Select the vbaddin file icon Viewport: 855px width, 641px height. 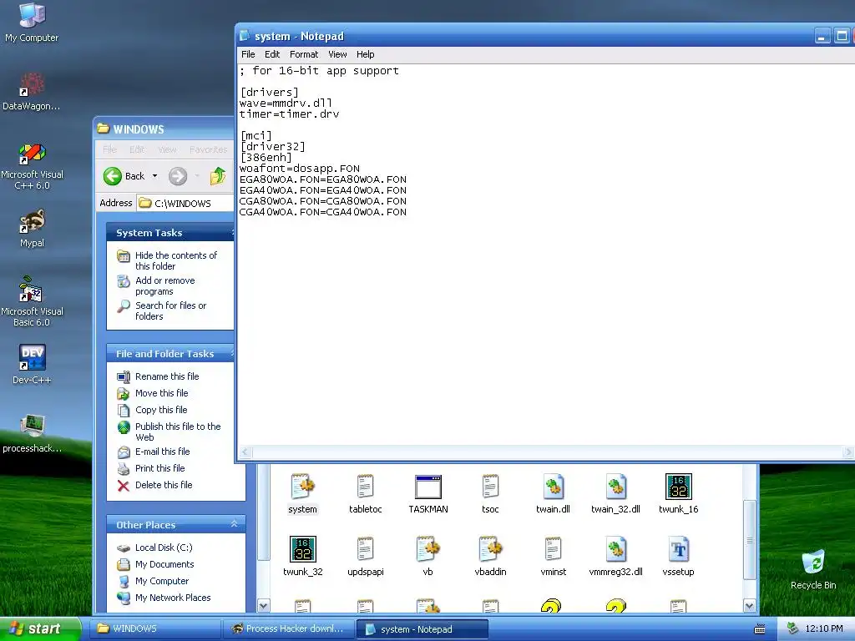[490, 557]
